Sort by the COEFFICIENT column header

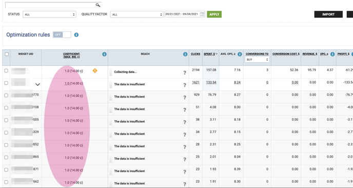point(72,55)
